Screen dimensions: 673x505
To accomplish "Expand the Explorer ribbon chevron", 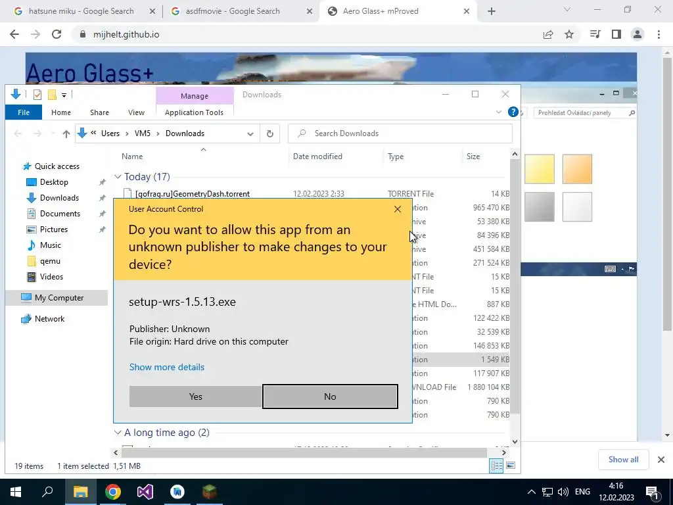I will (499, 112).
